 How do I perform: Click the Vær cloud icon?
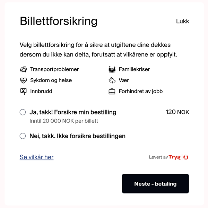point(112,80)
